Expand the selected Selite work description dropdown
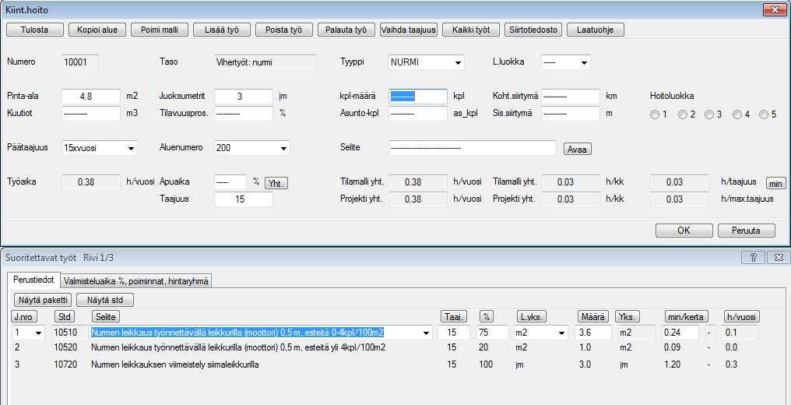 pos(427,333)
